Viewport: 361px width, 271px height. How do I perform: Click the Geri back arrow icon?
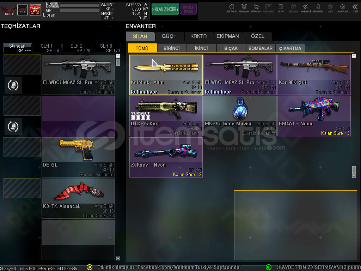(x=355, y=8)
